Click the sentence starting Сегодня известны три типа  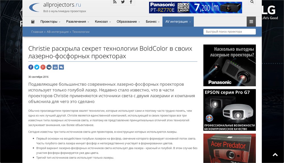point(103,132)
